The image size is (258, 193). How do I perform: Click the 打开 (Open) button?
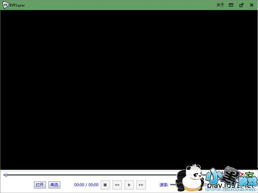tap(40, 185)
